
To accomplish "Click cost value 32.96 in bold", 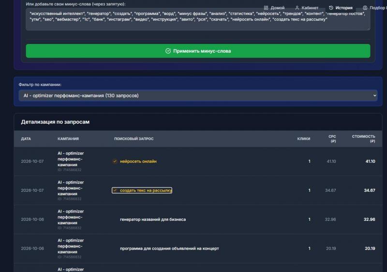I will [x=369, y=219].
